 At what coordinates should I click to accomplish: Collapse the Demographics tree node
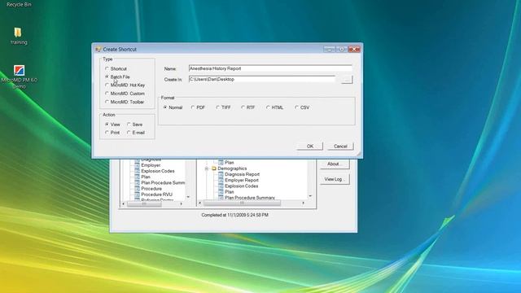207,168
